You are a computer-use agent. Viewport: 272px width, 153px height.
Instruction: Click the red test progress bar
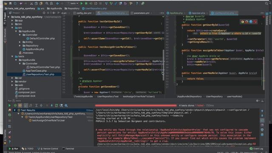136,105
